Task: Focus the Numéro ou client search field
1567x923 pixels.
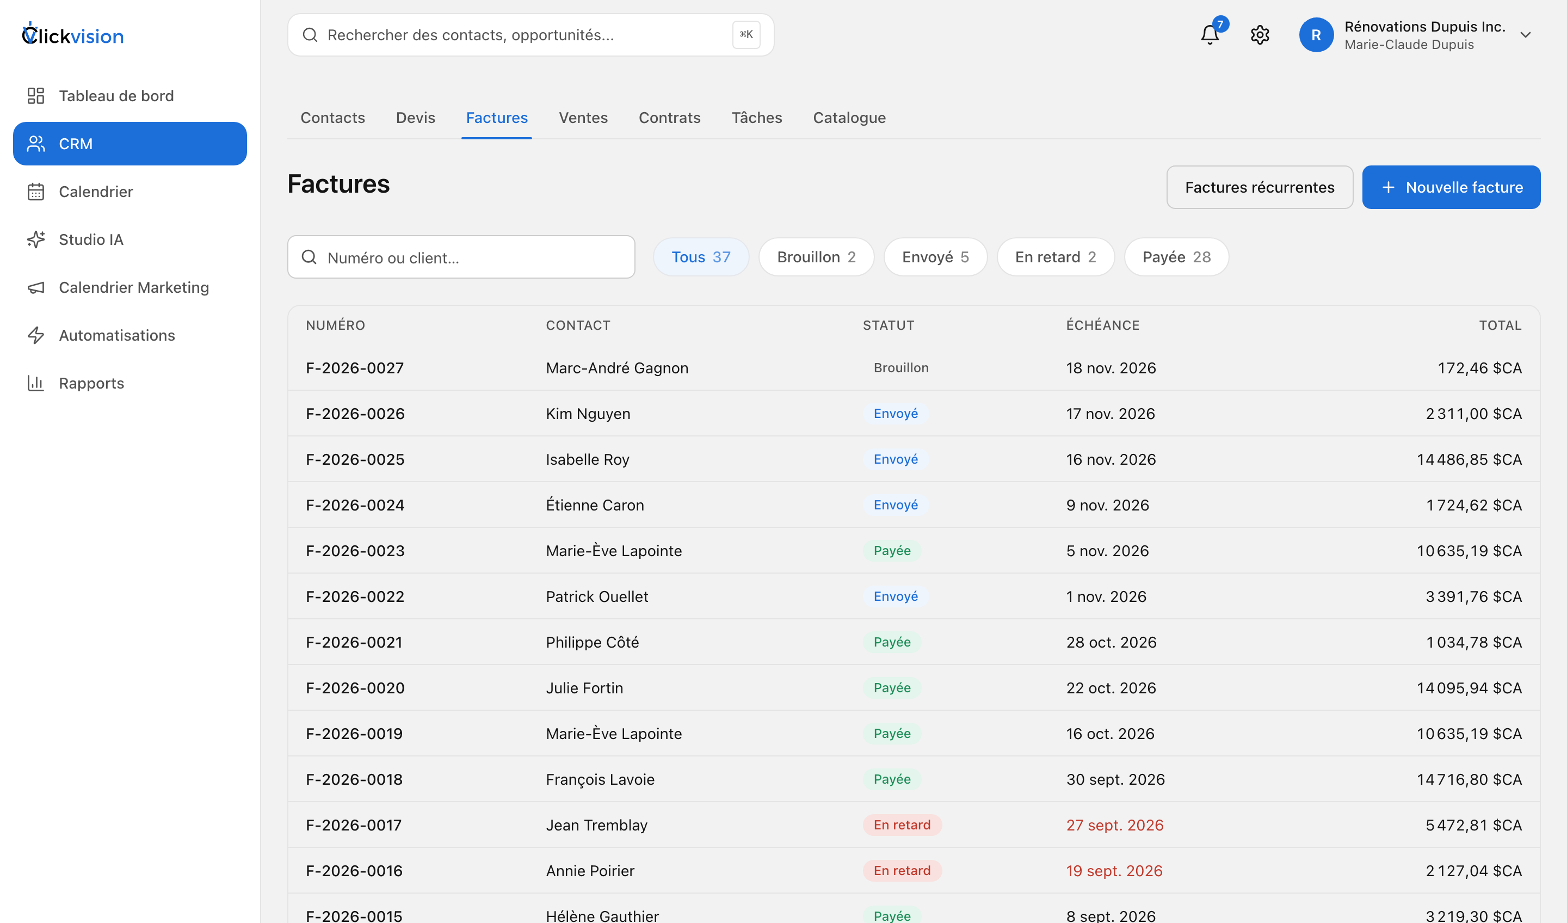Action: [461, 257]
